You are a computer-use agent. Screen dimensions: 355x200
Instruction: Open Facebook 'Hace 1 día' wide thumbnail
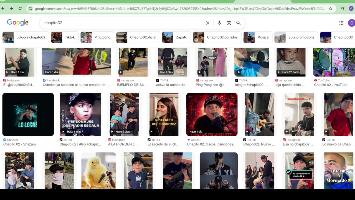76,62
